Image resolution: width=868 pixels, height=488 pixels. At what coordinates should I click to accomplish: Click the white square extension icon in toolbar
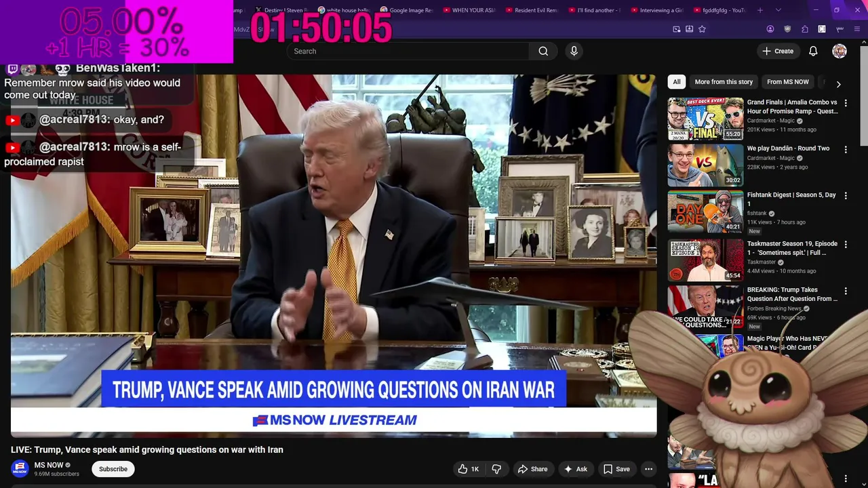[822, 29]
